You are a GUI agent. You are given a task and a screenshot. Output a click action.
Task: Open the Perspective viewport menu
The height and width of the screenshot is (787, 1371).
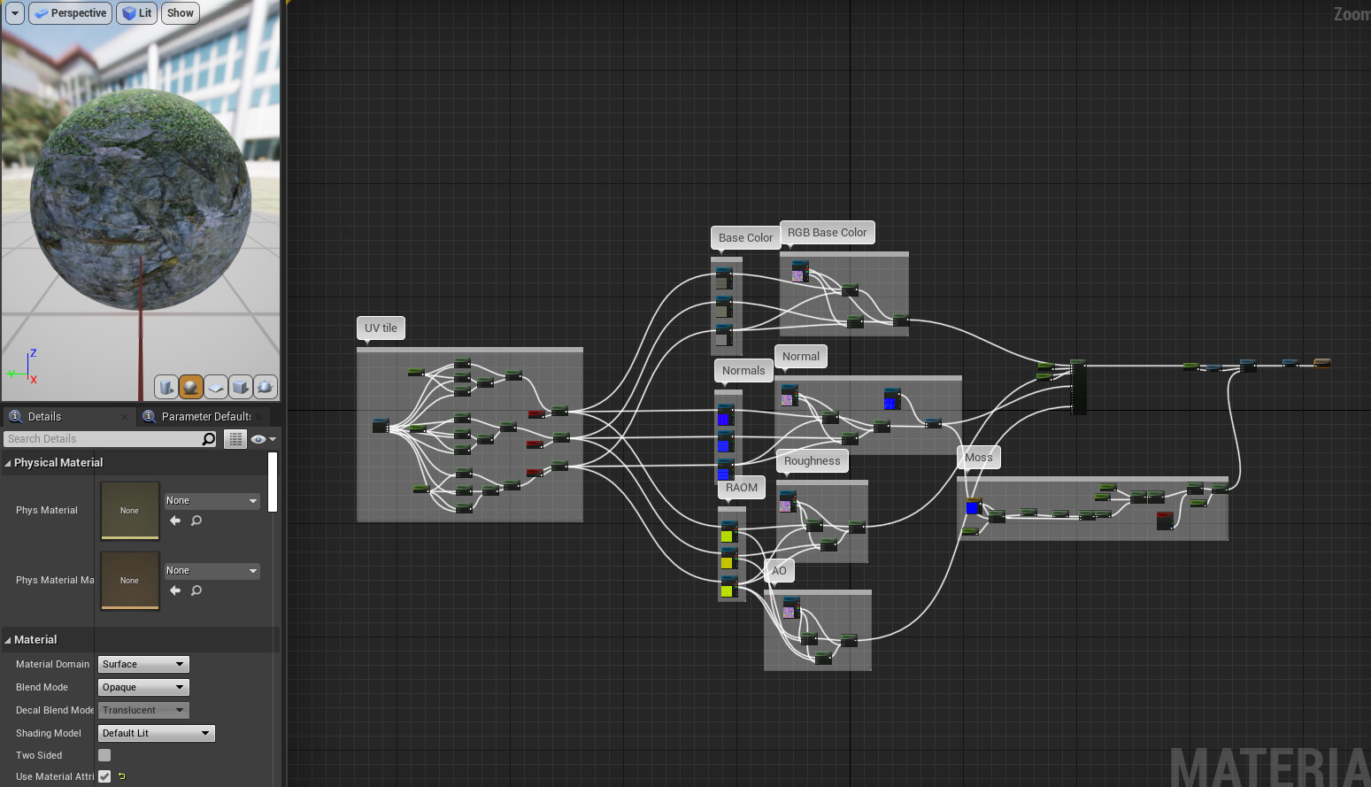(x=70, y=13)
